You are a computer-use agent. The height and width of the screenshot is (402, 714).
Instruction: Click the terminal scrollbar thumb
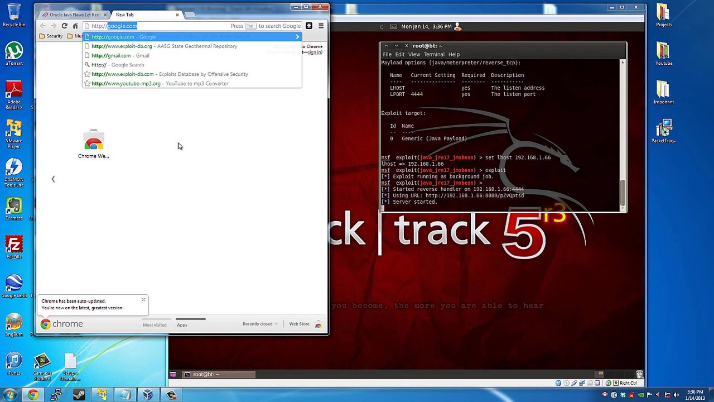(x=623, y=193)
